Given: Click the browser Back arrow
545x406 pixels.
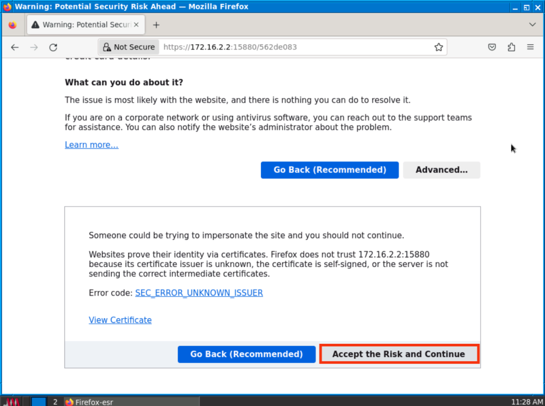Looking at the screenshot, I should [15, 47].
